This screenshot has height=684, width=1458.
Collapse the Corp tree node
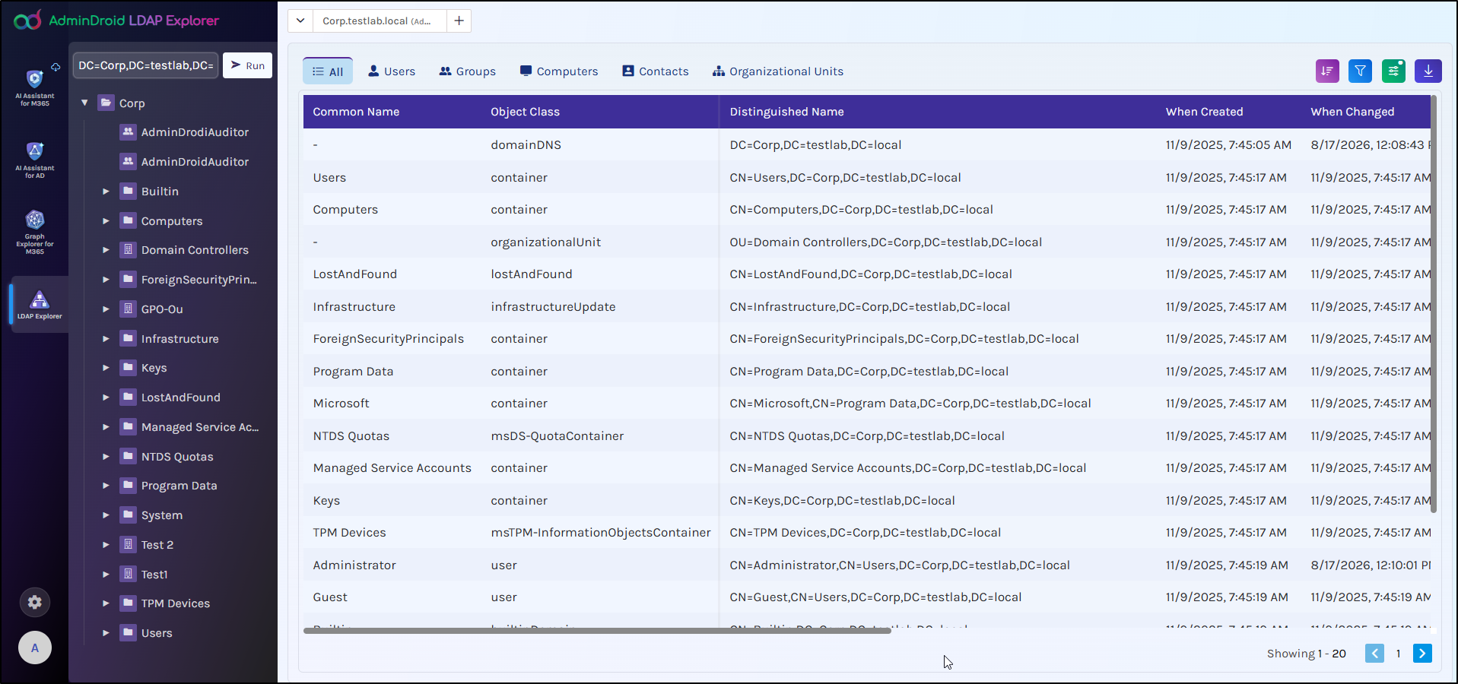[84, 103]
